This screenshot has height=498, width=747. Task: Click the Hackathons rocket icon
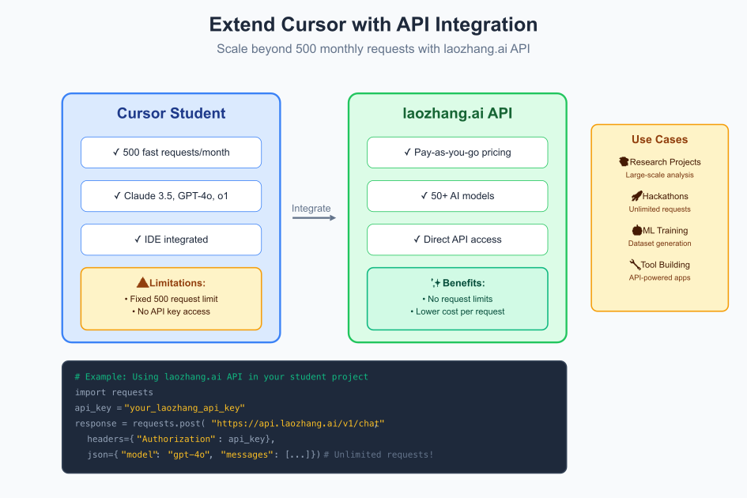637,196
